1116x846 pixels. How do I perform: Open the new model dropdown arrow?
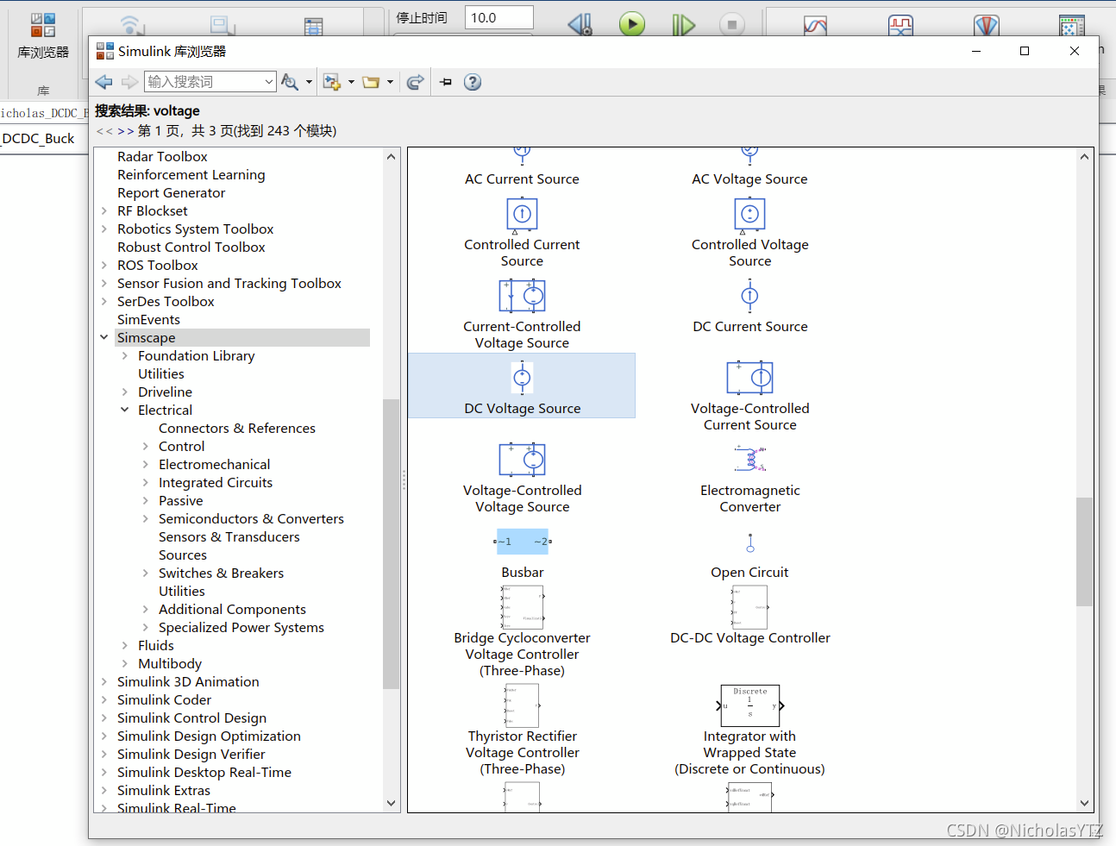pyautogui.click(x=351, y=82)
